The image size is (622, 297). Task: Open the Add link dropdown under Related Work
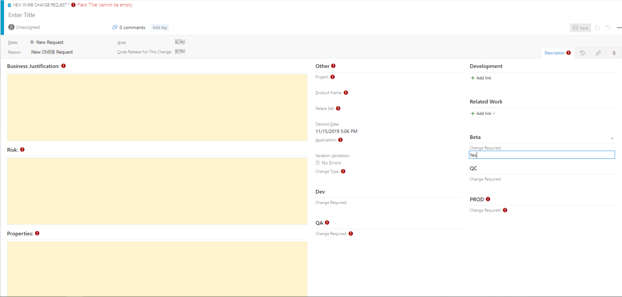tap(482, 113)
